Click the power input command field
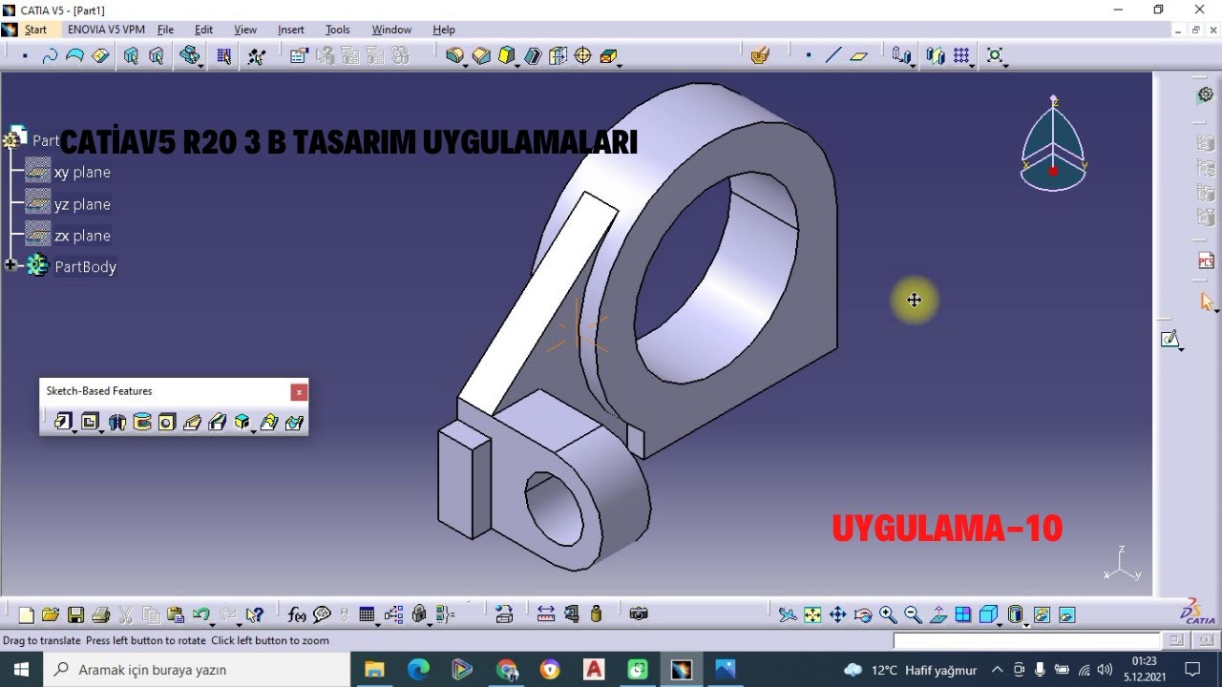This screenshot has height=687, width=1222. click(1027, 640)
